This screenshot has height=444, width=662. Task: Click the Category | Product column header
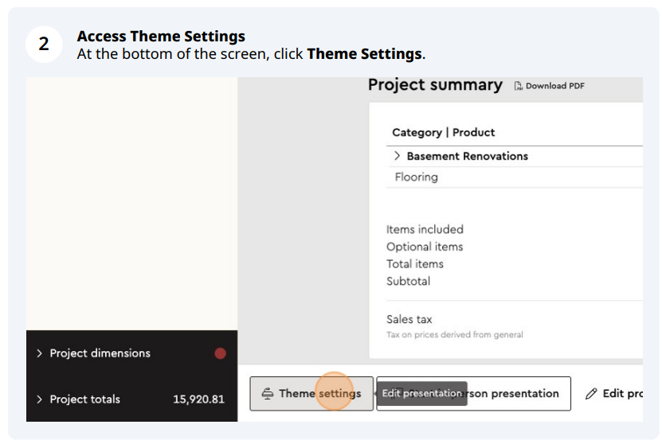click(443, 132)
